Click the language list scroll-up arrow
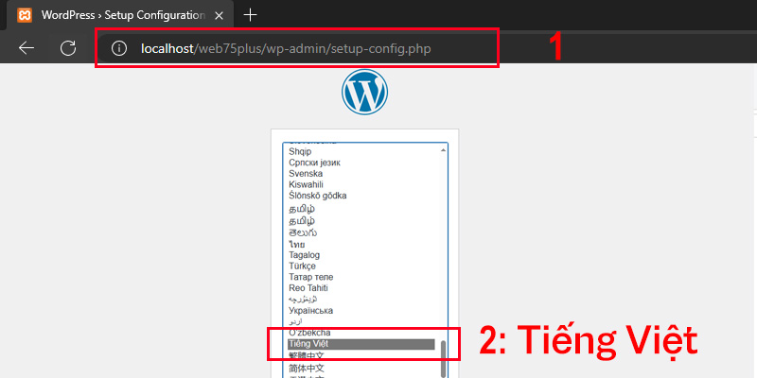757x378 pixels. coord(443,150)
